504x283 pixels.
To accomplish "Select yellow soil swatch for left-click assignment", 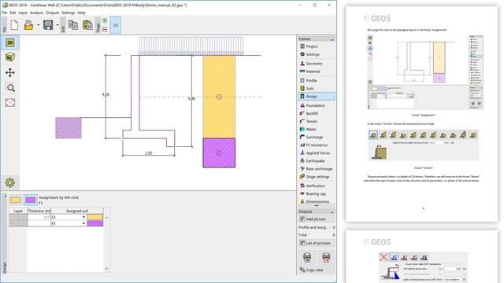I will [15, 200].
